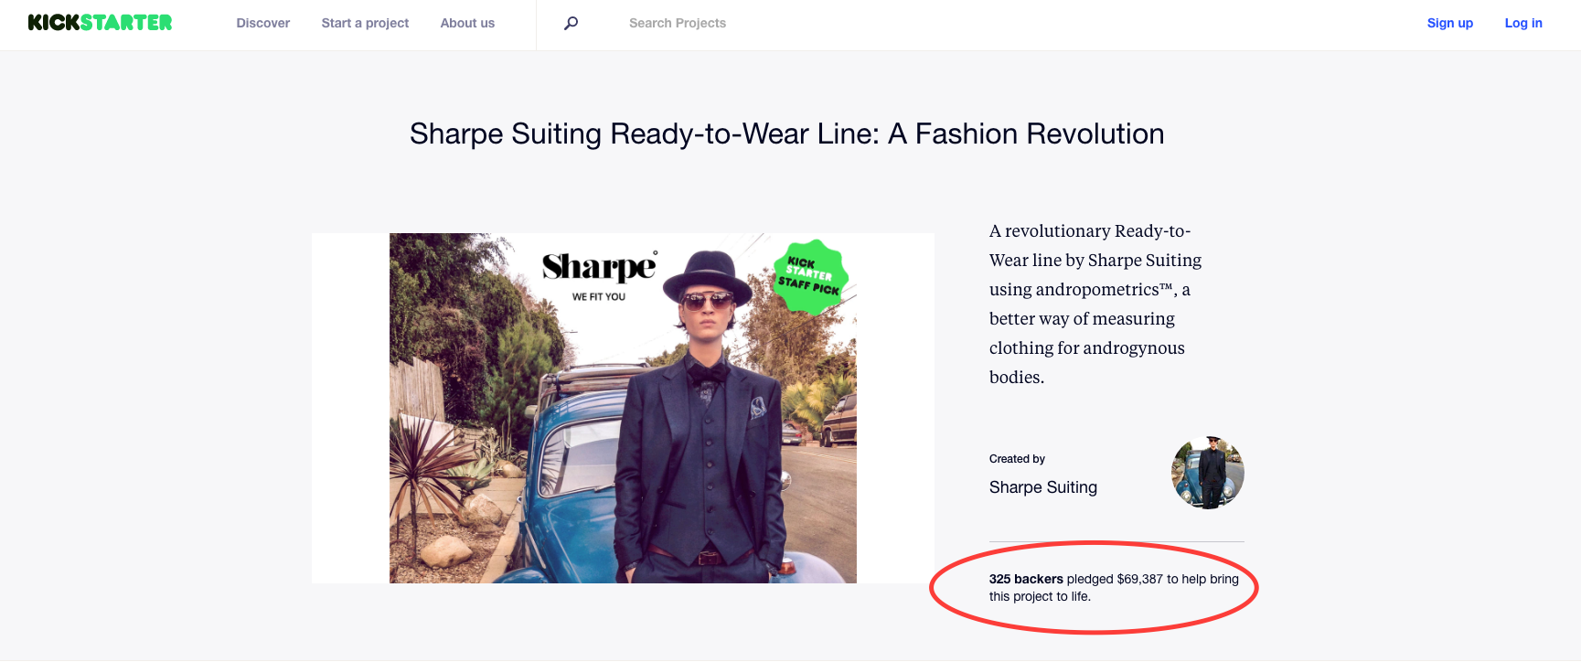This screenshot has height=662, width=1581.
Task: Click the search magnifier icon
Action: [571, 23]
